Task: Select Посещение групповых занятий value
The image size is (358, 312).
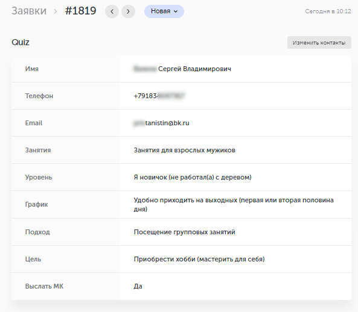Action: pos(185,232)
